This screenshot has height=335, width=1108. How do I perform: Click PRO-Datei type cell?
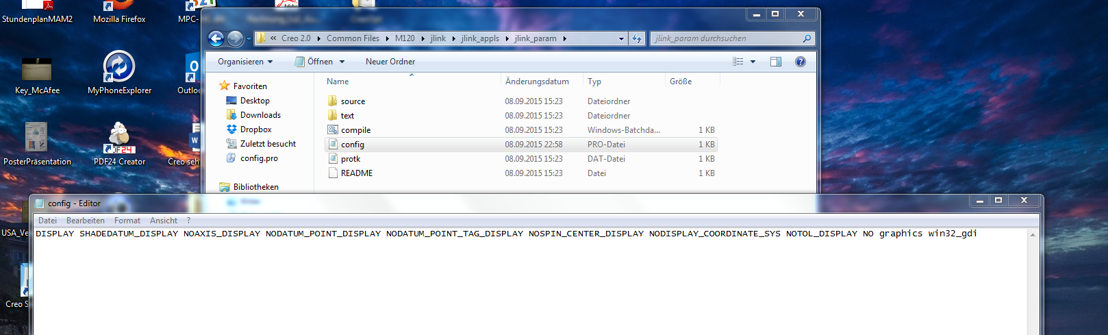606,145
